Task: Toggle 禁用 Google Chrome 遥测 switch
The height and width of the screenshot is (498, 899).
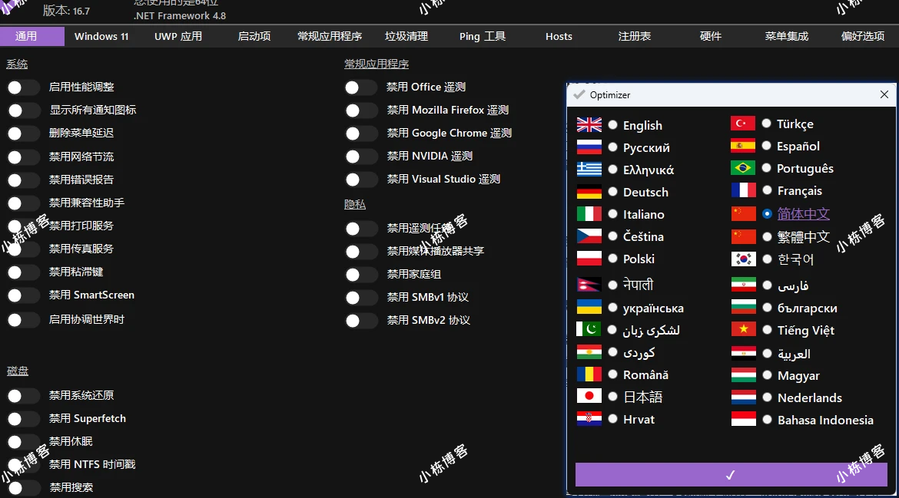Action: [361, 134]
